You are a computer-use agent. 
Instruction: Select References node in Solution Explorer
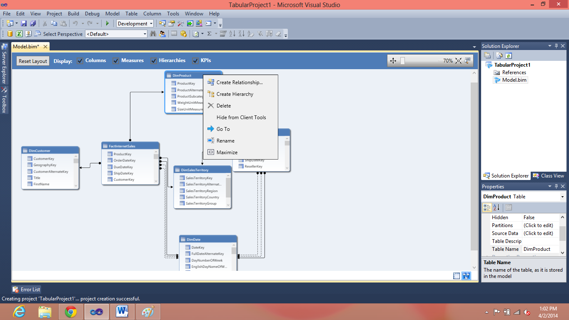click(x=510, y=72)
